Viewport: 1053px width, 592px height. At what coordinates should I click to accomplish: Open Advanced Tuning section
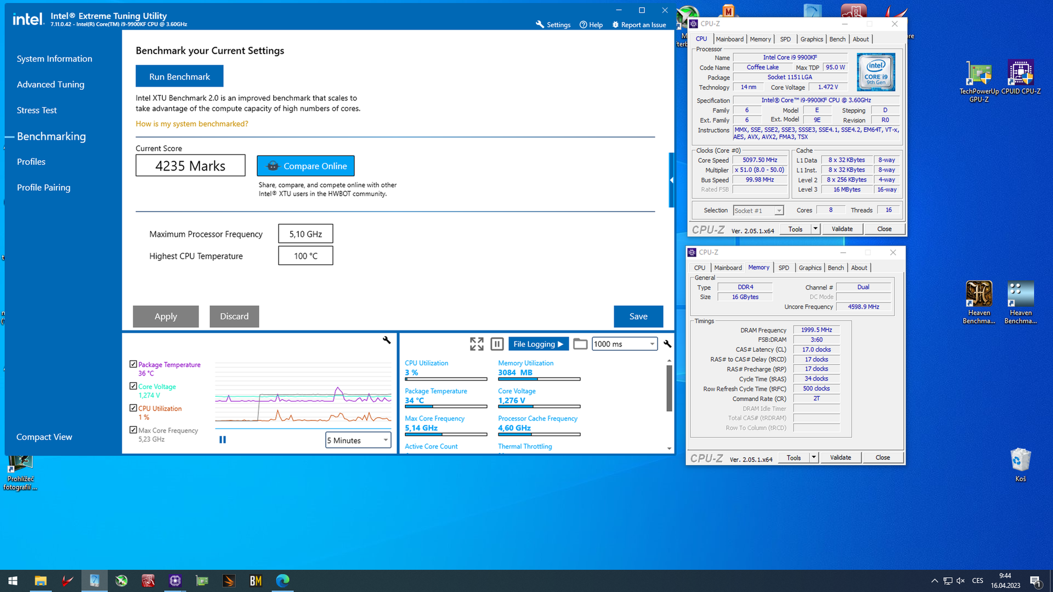50,84
